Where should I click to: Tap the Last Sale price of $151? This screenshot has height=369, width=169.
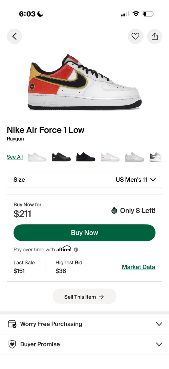tap(19, 271)
